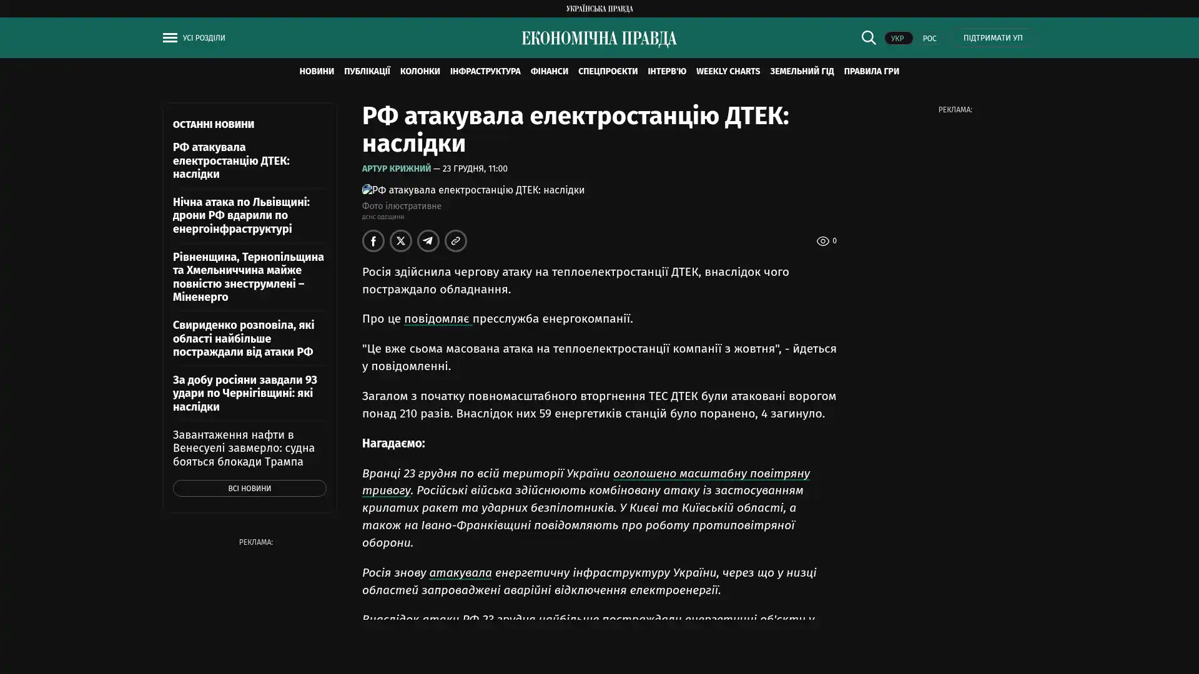Expand Усі розділи sections list
Screen dimensions: 1199x674
click(x=204, y=38)
